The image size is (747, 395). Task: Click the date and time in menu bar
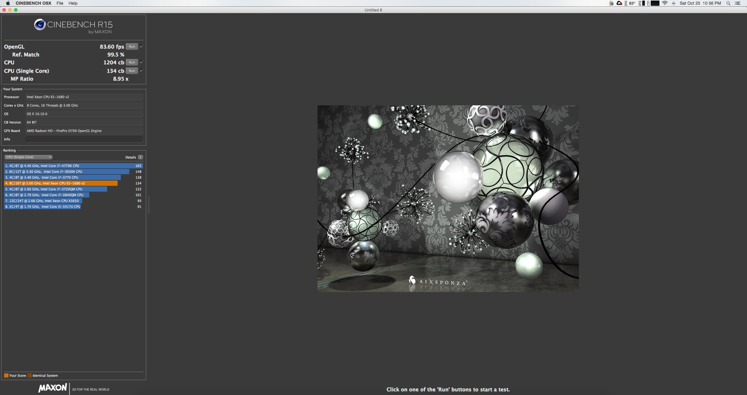700,3
